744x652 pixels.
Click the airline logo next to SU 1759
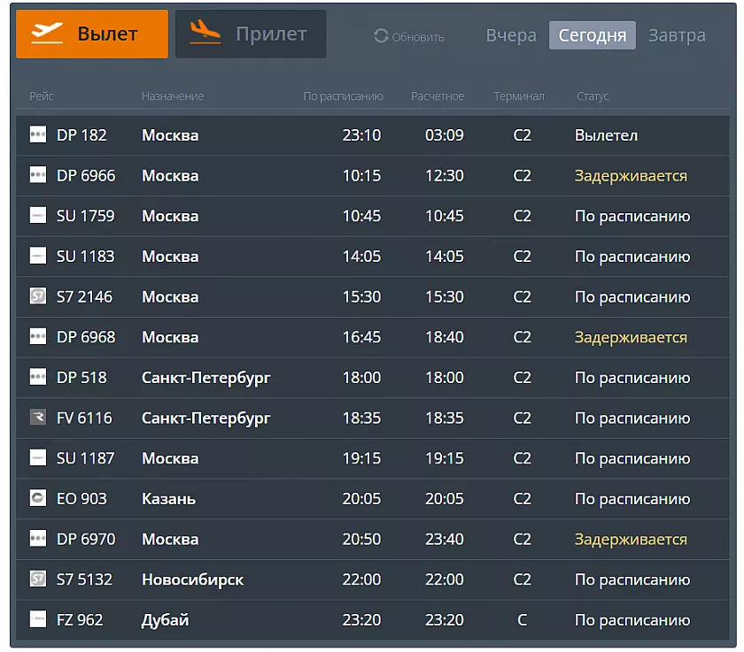[38, 217]
